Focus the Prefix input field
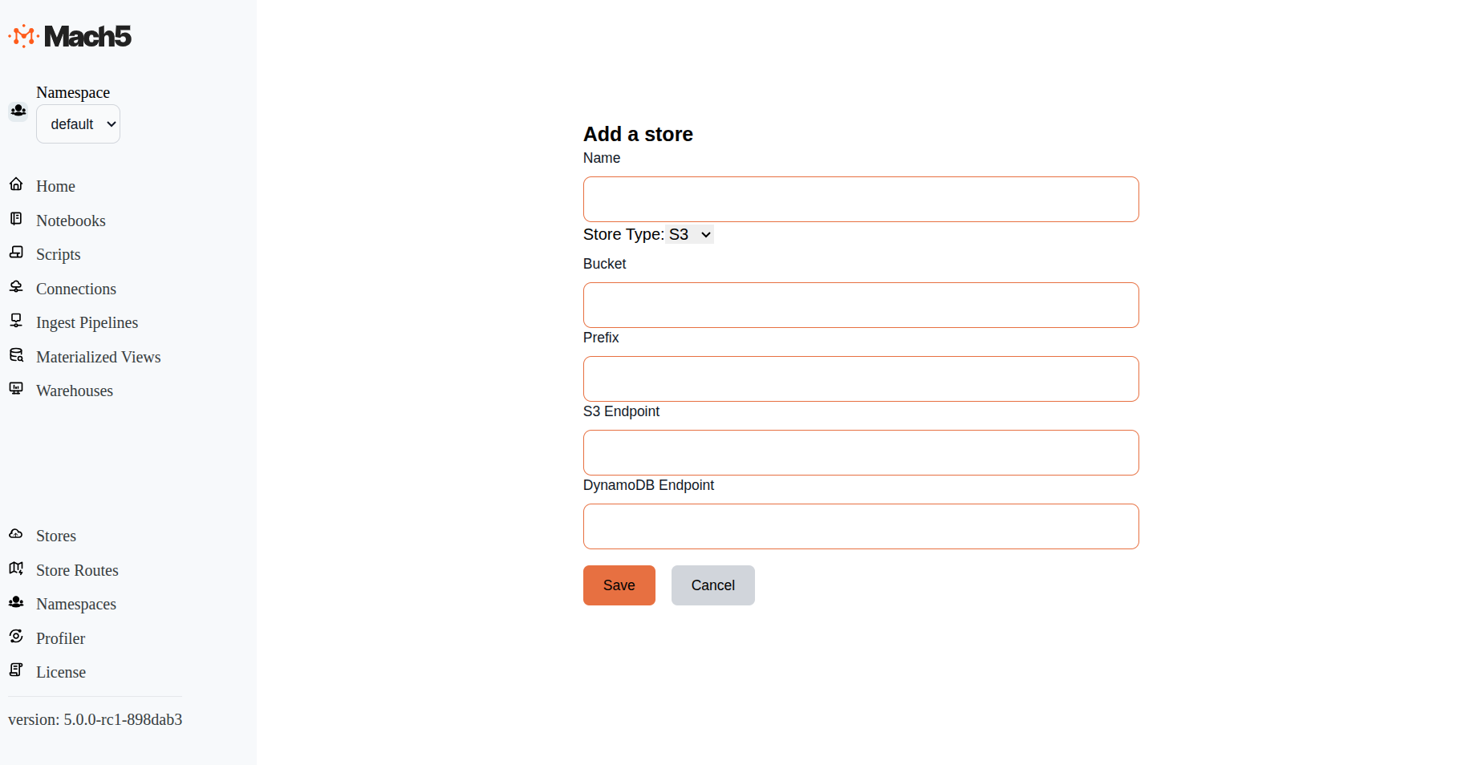The height and width of the screenshot is (765, 1457). 861,379
